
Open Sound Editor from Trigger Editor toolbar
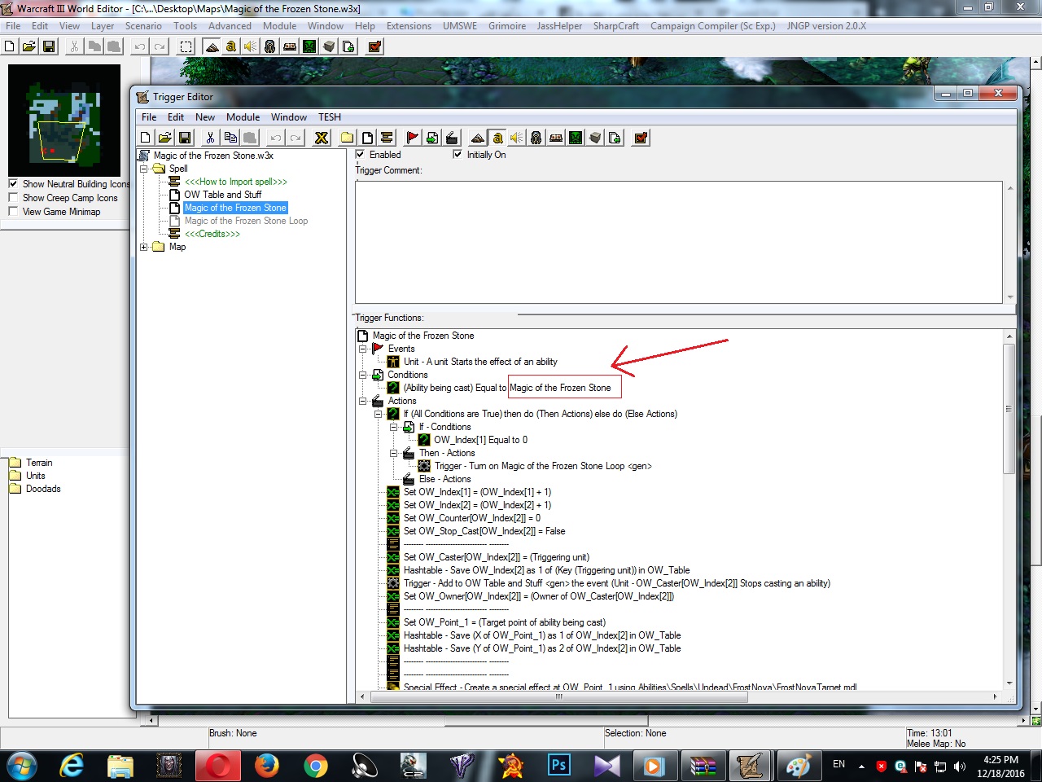click(x=516, y=138)
